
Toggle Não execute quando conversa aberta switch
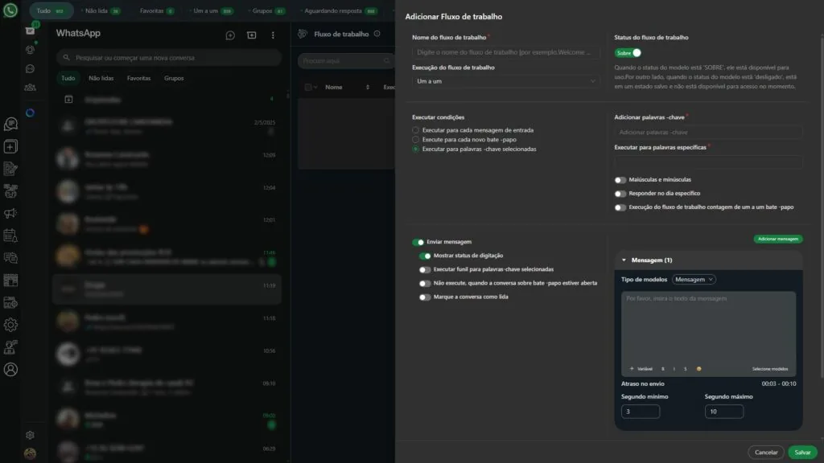pyautogui.click(x=425, y=283)
